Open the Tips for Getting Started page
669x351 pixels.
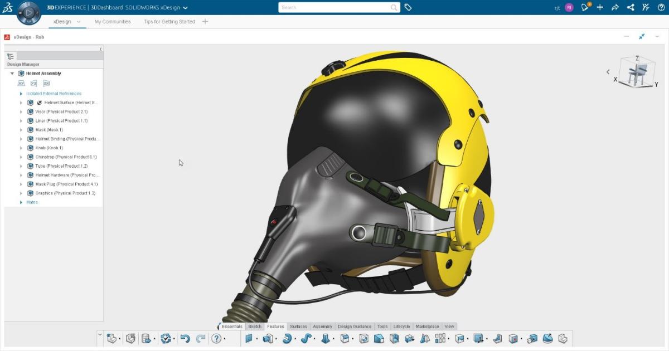click(x=168, y=21)
